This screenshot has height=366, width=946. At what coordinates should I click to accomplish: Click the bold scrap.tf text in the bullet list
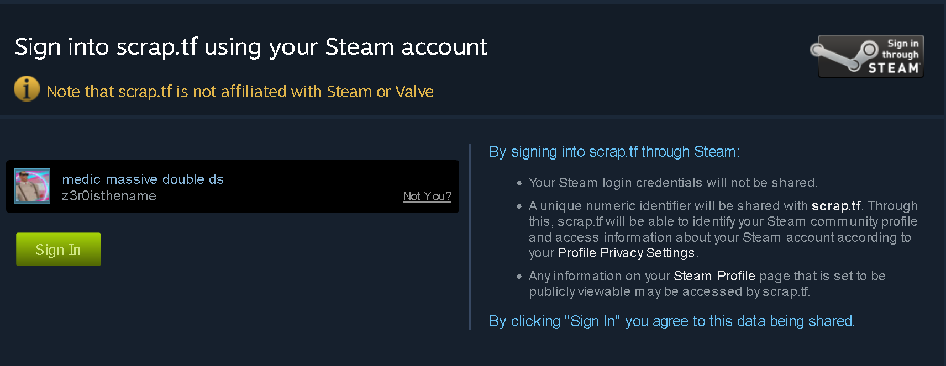pyautogui.click(x=835, y=206)
